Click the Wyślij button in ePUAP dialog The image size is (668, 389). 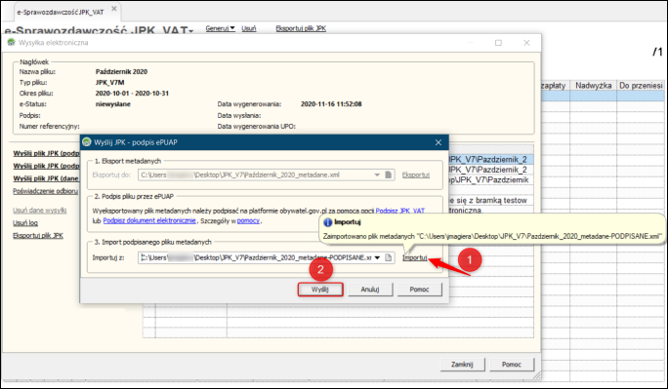tap(320, 290)
